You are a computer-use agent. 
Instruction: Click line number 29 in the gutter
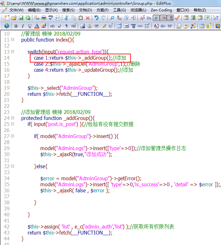click(x=7, y=148)
